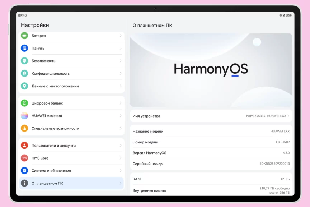Select О планшетном ПК menu item
Image resolution: width=310 pixels, height=207 pixels.
point(71,183)
